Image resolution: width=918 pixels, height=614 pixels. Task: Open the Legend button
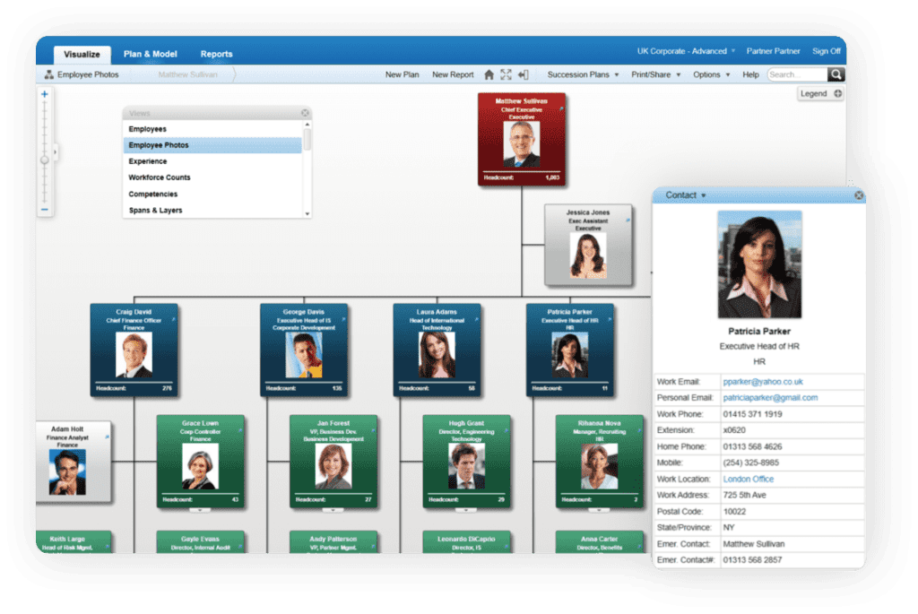(x=820, y=93)
